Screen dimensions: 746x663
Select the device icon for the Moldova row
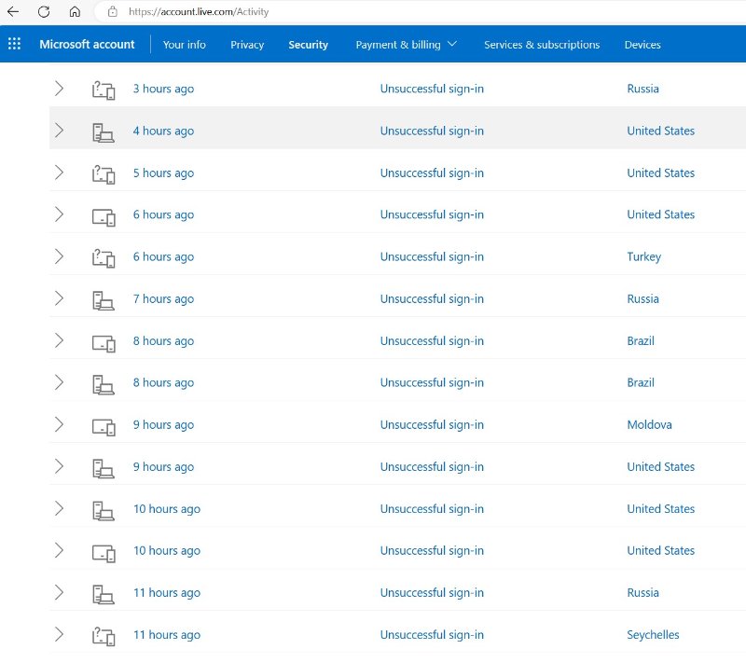click(x=104, y=425)
